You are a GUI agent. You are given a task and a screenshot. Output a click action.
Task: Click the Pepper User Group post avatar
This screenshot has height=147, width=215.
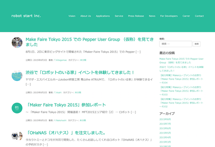pyautogui.click(x=17, y=42)
